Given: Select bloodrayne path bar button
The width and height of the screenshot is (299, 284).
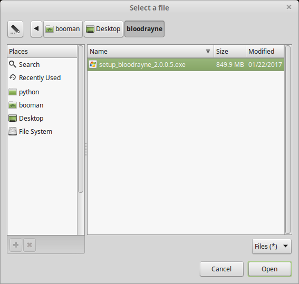Looking at the screenshot, I should click(x=144, y=29).
